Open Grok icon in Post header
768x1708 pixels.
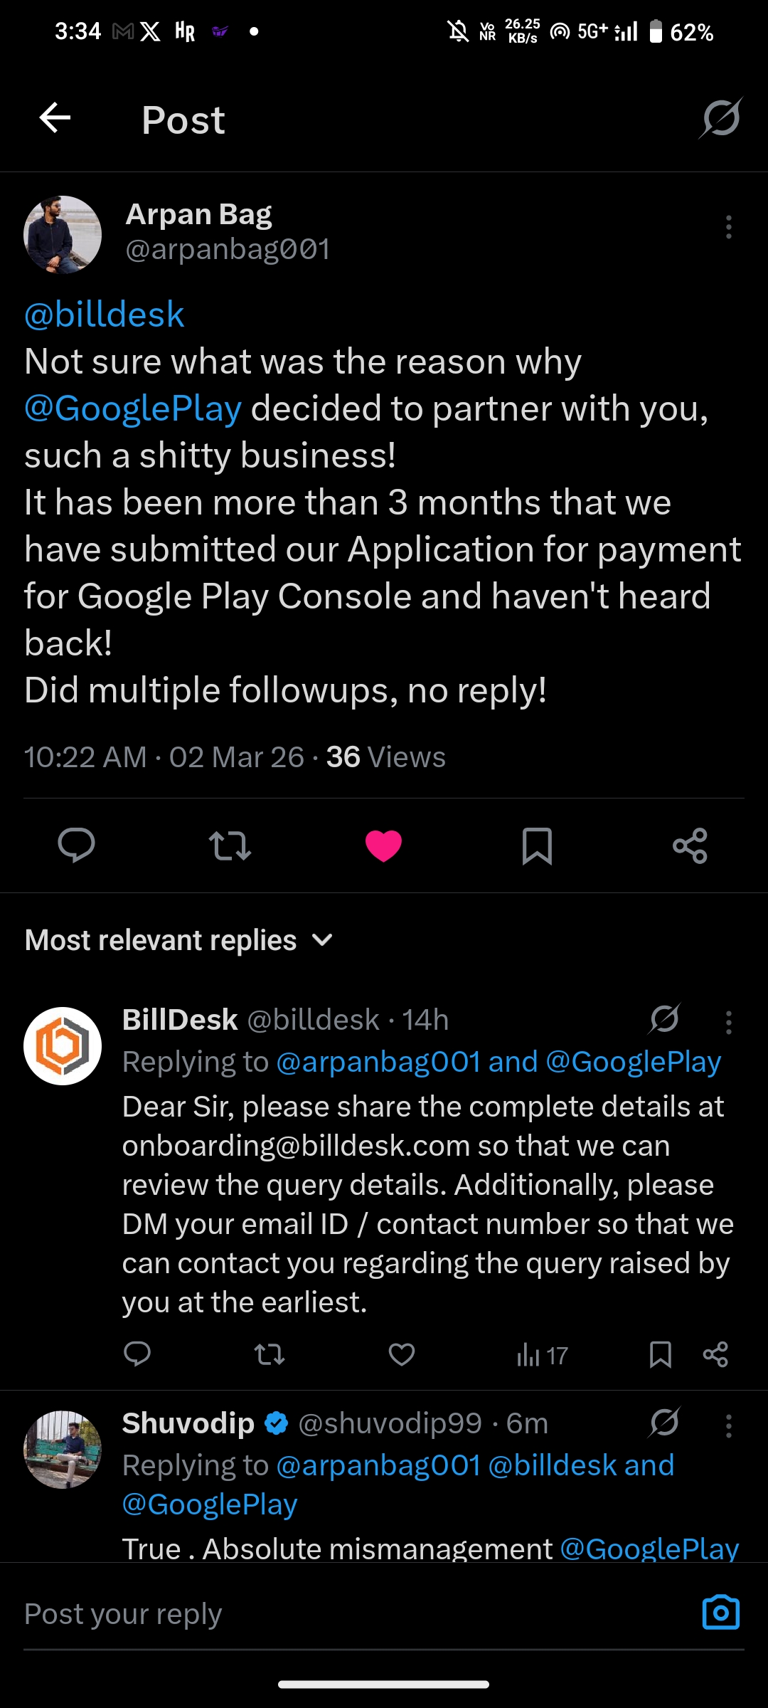[x=721, y=118]
